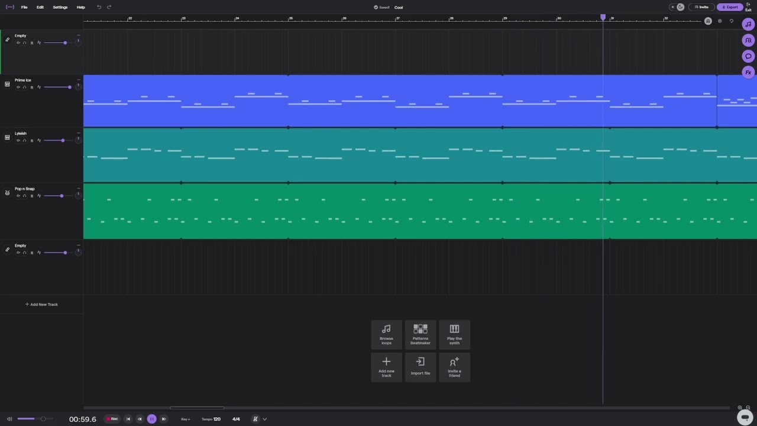Click the master volume speaker icon
The width and height of the screenshot is (757, 426).
9,419
